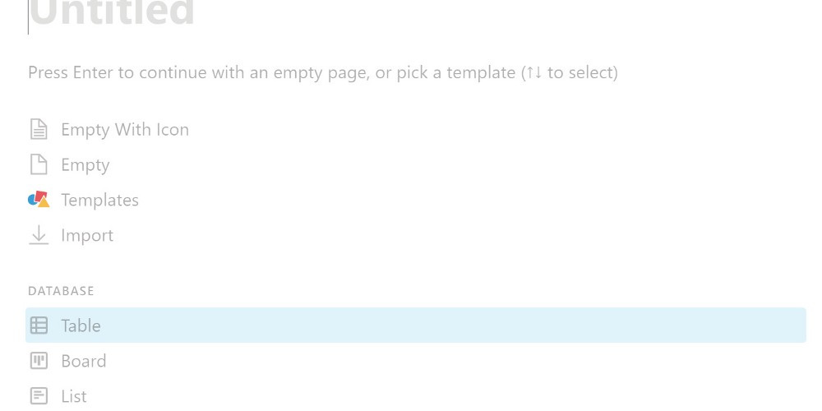Open the Templates option
822x411 pixels.
tap(99, 200)
